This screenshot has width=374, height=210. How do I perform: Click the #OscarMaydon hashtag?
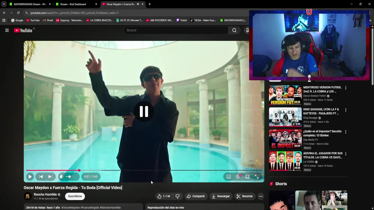(x=70, y=208)
